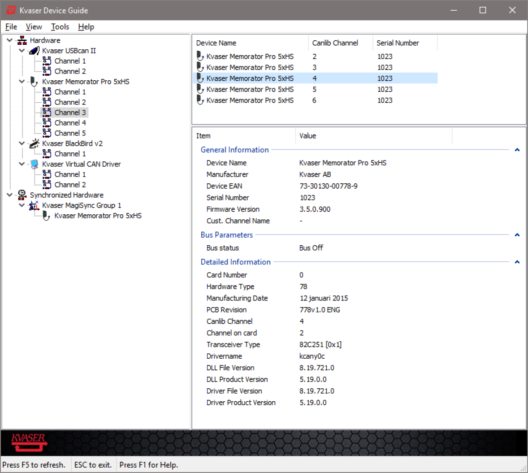
Task: Click the Hardware root node icon
Action: pos(21,40)
